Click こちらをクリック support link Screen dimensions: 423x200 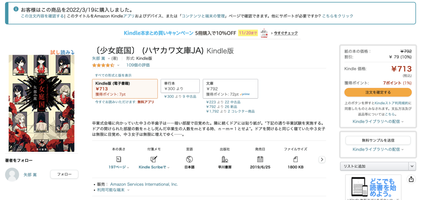point(338,16)
